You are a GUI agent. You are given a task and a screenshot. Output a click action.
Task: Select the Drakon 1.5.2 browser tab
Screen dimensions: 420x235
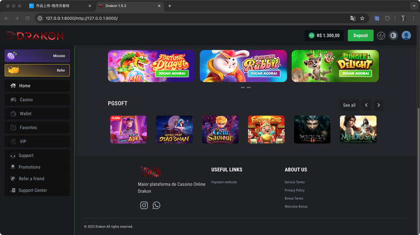tap(130, 6)
